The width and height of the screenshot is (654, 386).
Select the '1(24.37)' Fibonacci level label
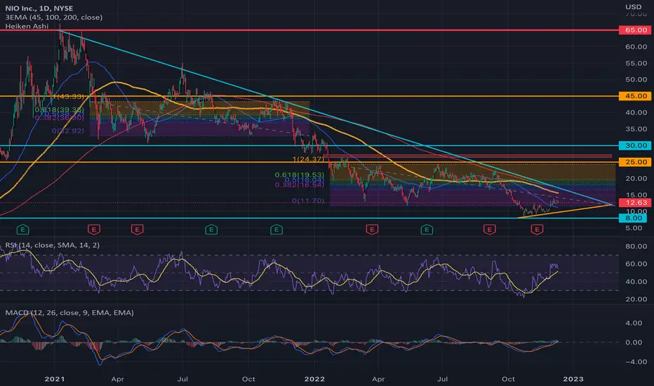[308, 159]
